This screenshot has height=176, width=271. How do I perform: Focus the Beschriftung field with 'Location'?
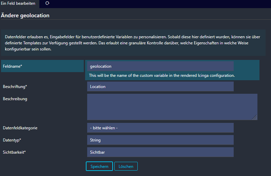[160, 87]
